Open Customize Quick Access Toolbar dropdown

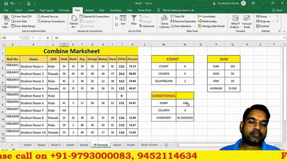[x=35, y=4]
